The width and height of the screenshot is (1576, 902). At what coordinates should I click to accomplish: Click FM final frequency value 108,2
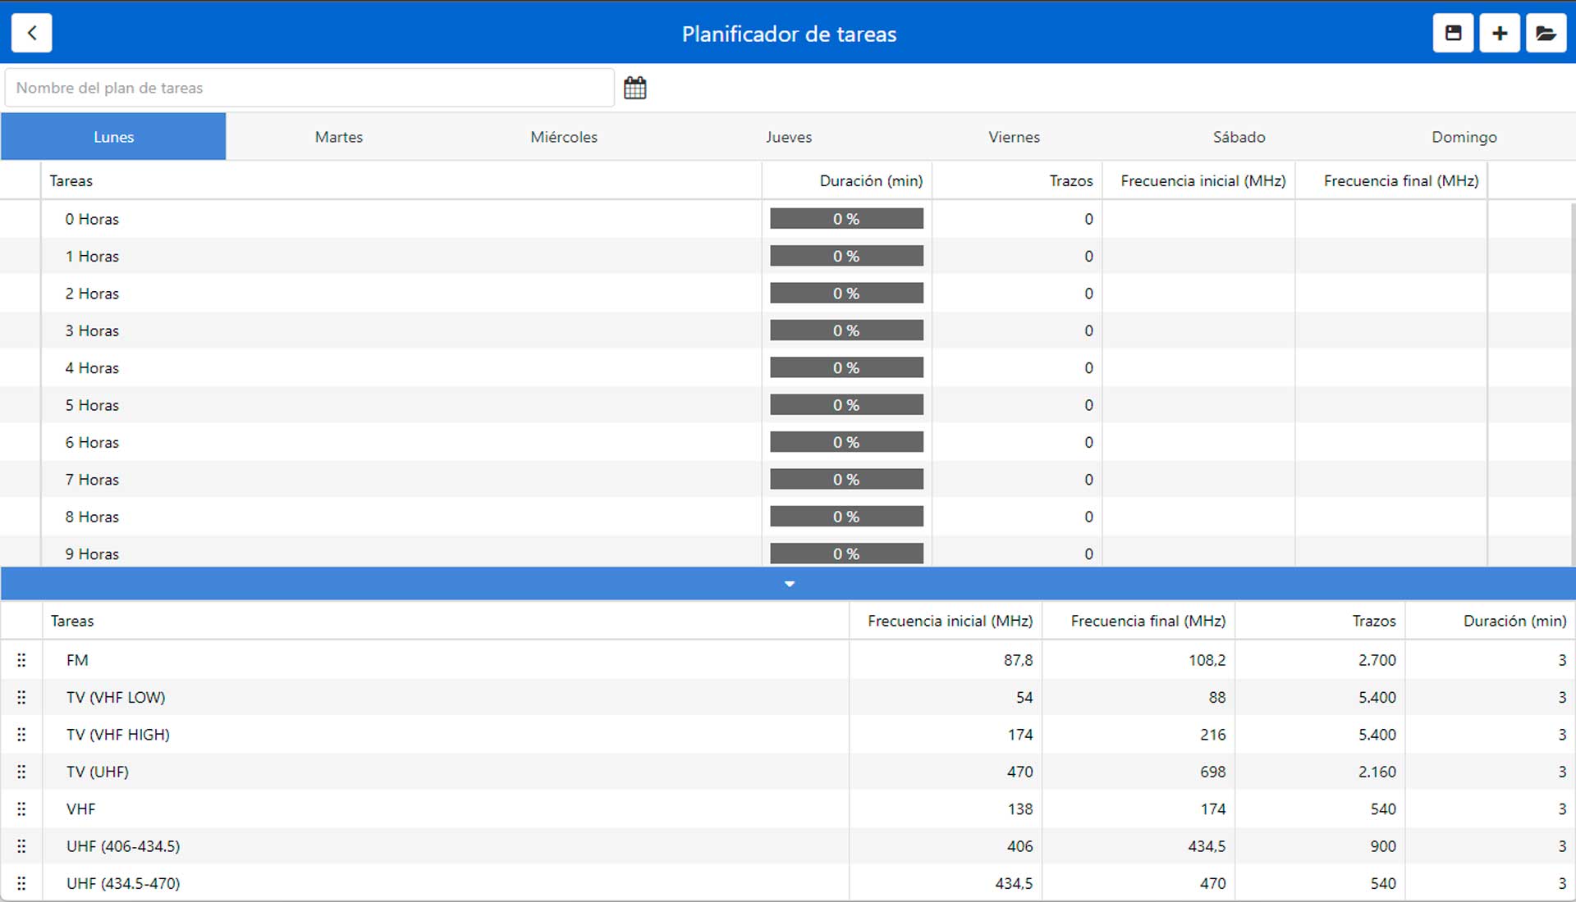click(1207, 660)
